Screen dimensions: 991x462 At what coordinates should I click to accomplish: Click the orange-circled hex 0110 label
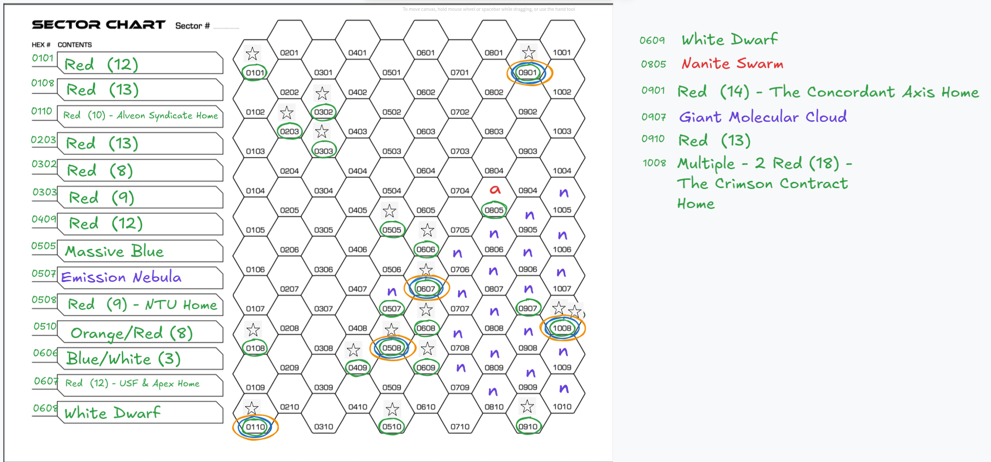tap(255, 427)
